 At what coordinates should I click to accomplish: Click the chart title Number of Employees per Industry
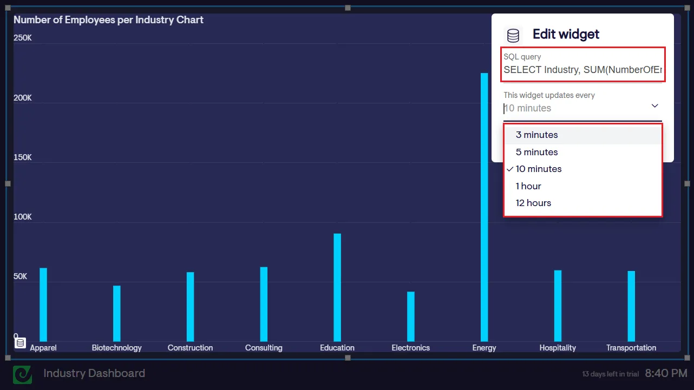coord(108,20)
